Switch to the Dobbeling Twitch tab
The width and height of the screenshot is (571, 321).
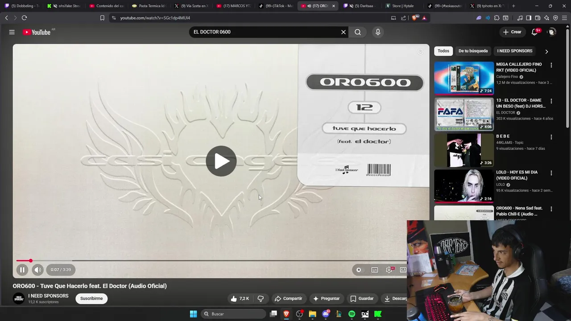pyautogui.click(x=22, y=6)
